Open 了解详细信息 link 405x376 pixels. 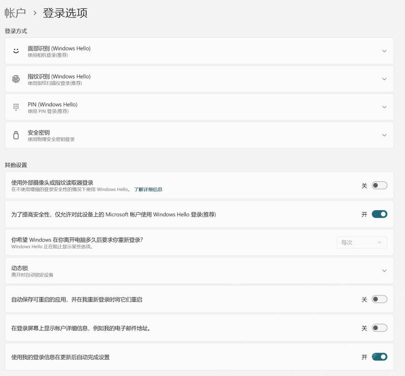[148, 190]
